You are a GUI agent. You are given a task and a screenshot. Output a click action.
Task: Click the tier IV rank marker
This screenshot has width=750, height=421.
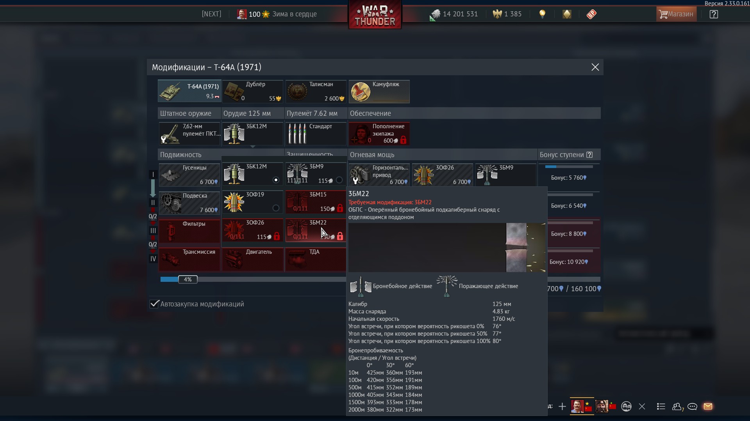tap(153, 259)
